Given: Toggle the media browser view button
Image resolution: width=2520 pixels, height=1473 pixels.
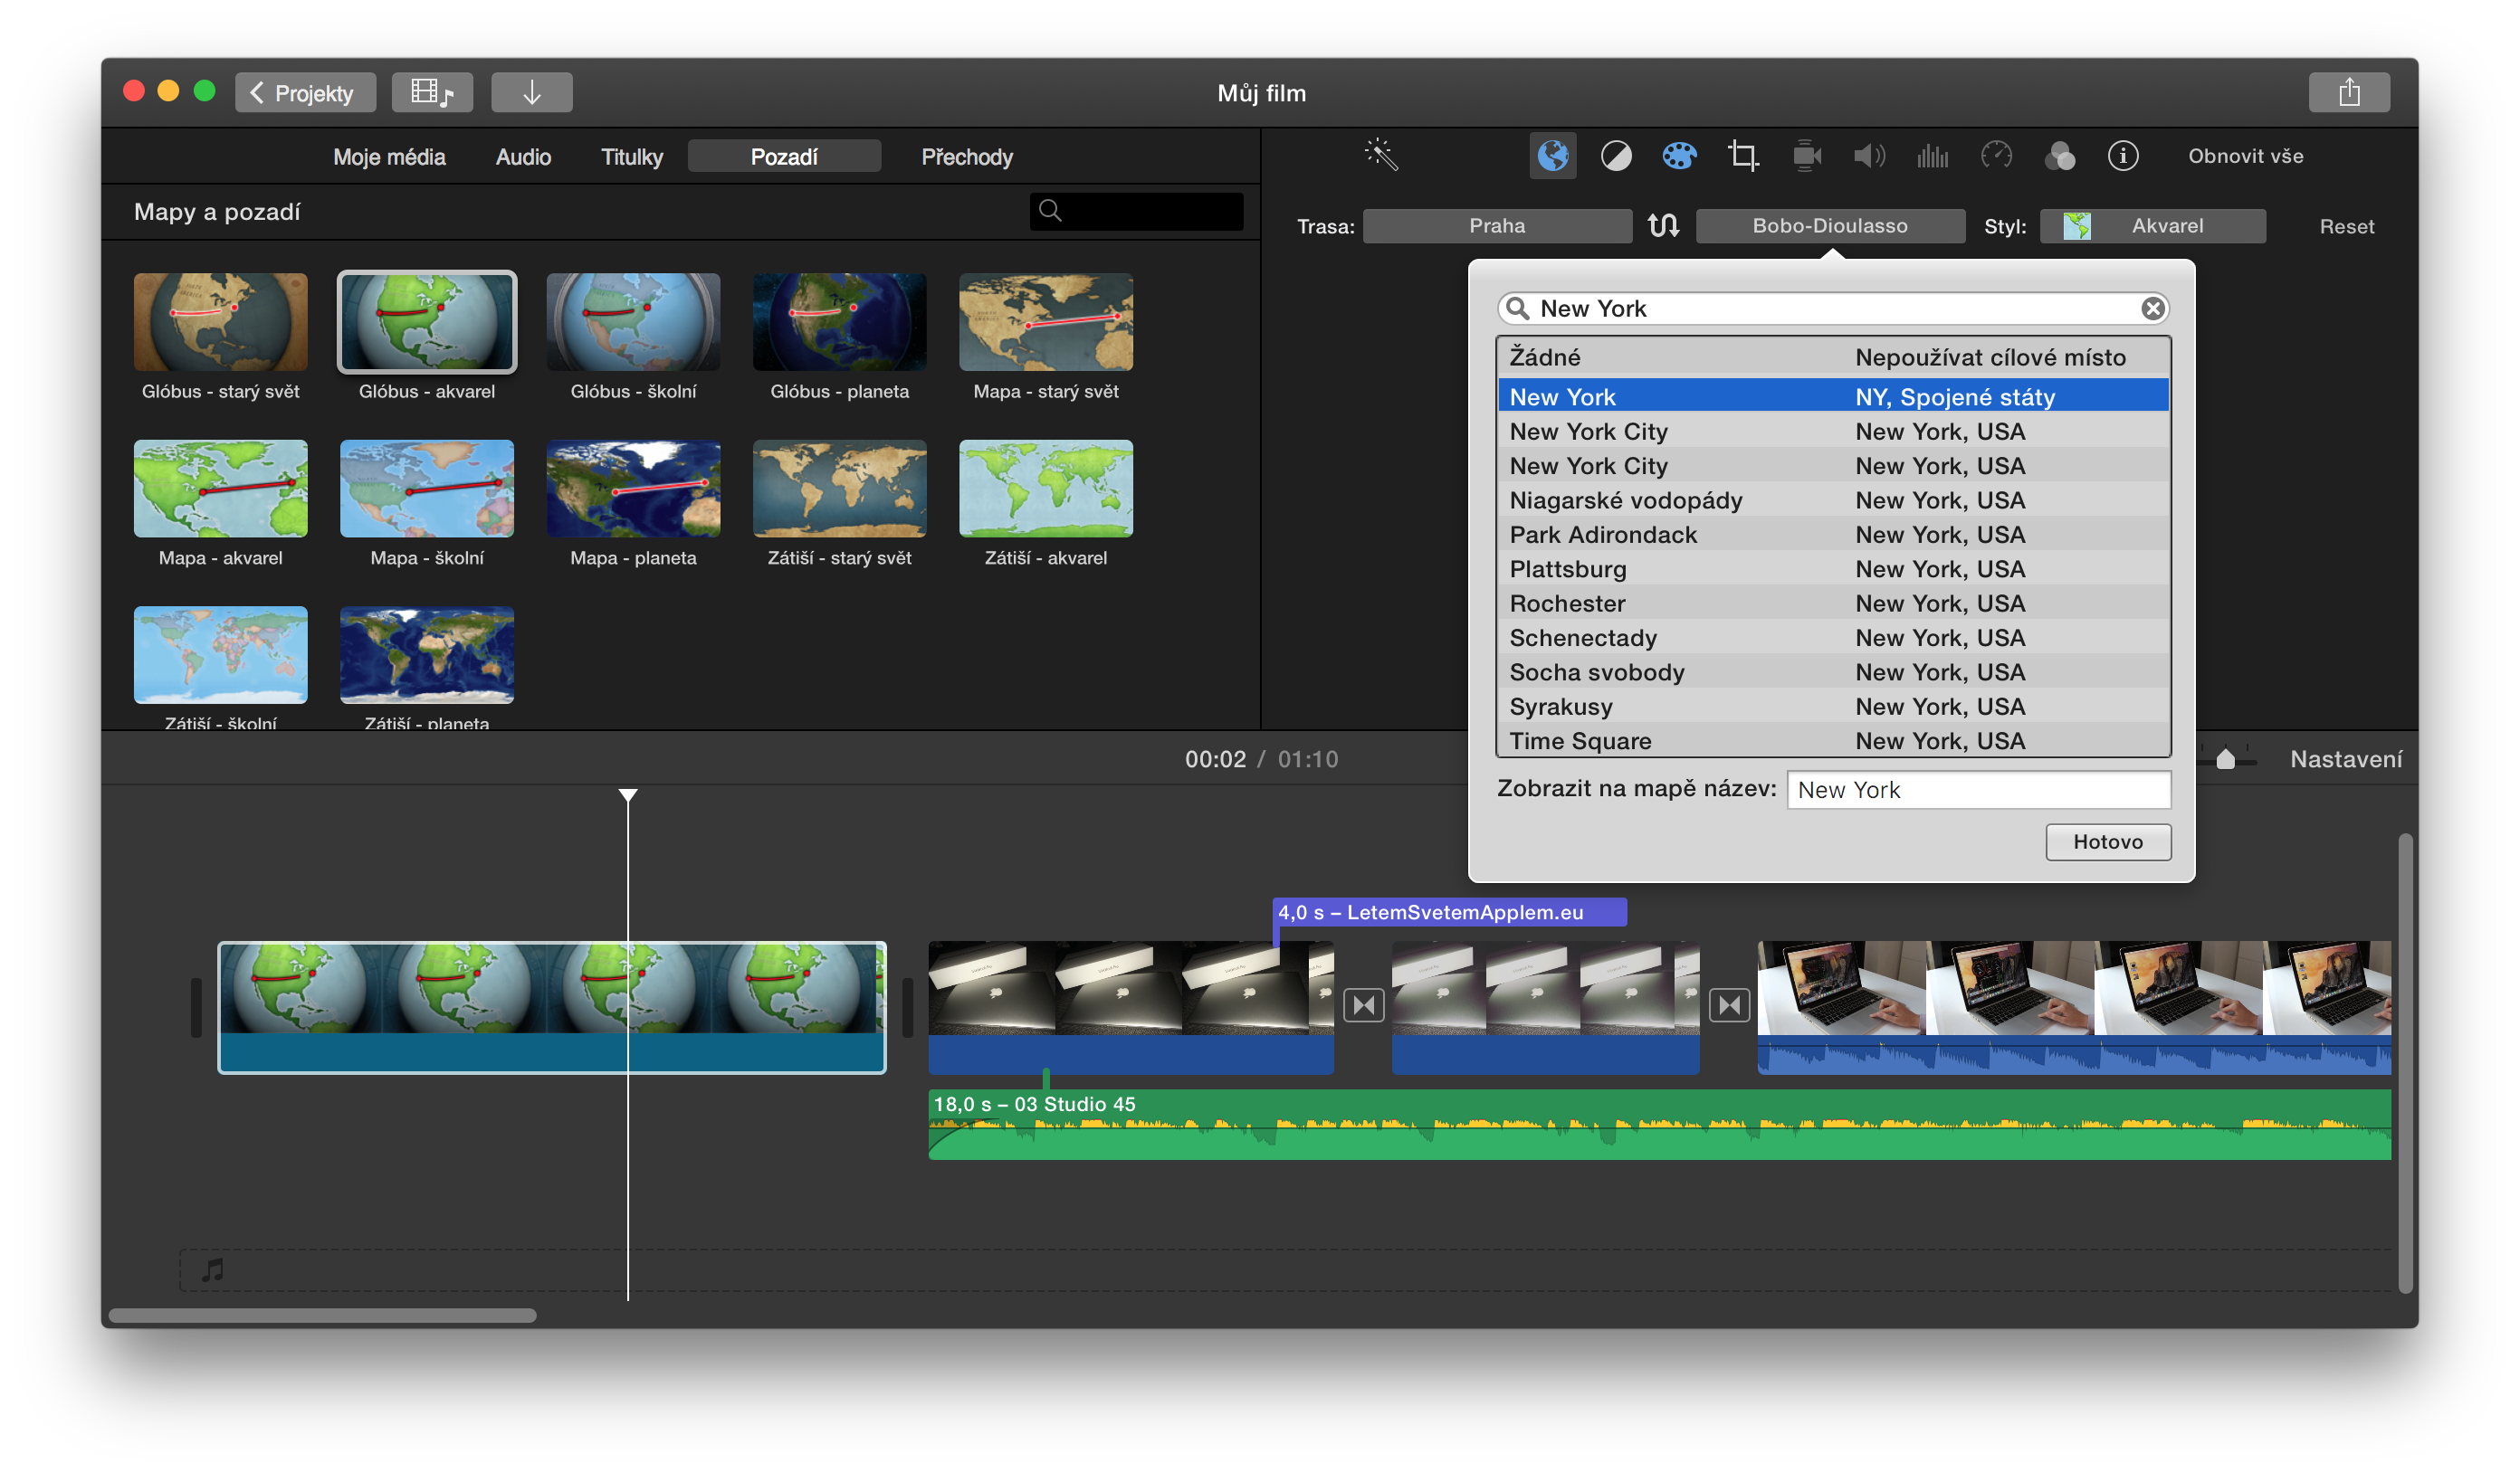Looking at the screenshot, I should pyautogui.click(x=432, y=93).
